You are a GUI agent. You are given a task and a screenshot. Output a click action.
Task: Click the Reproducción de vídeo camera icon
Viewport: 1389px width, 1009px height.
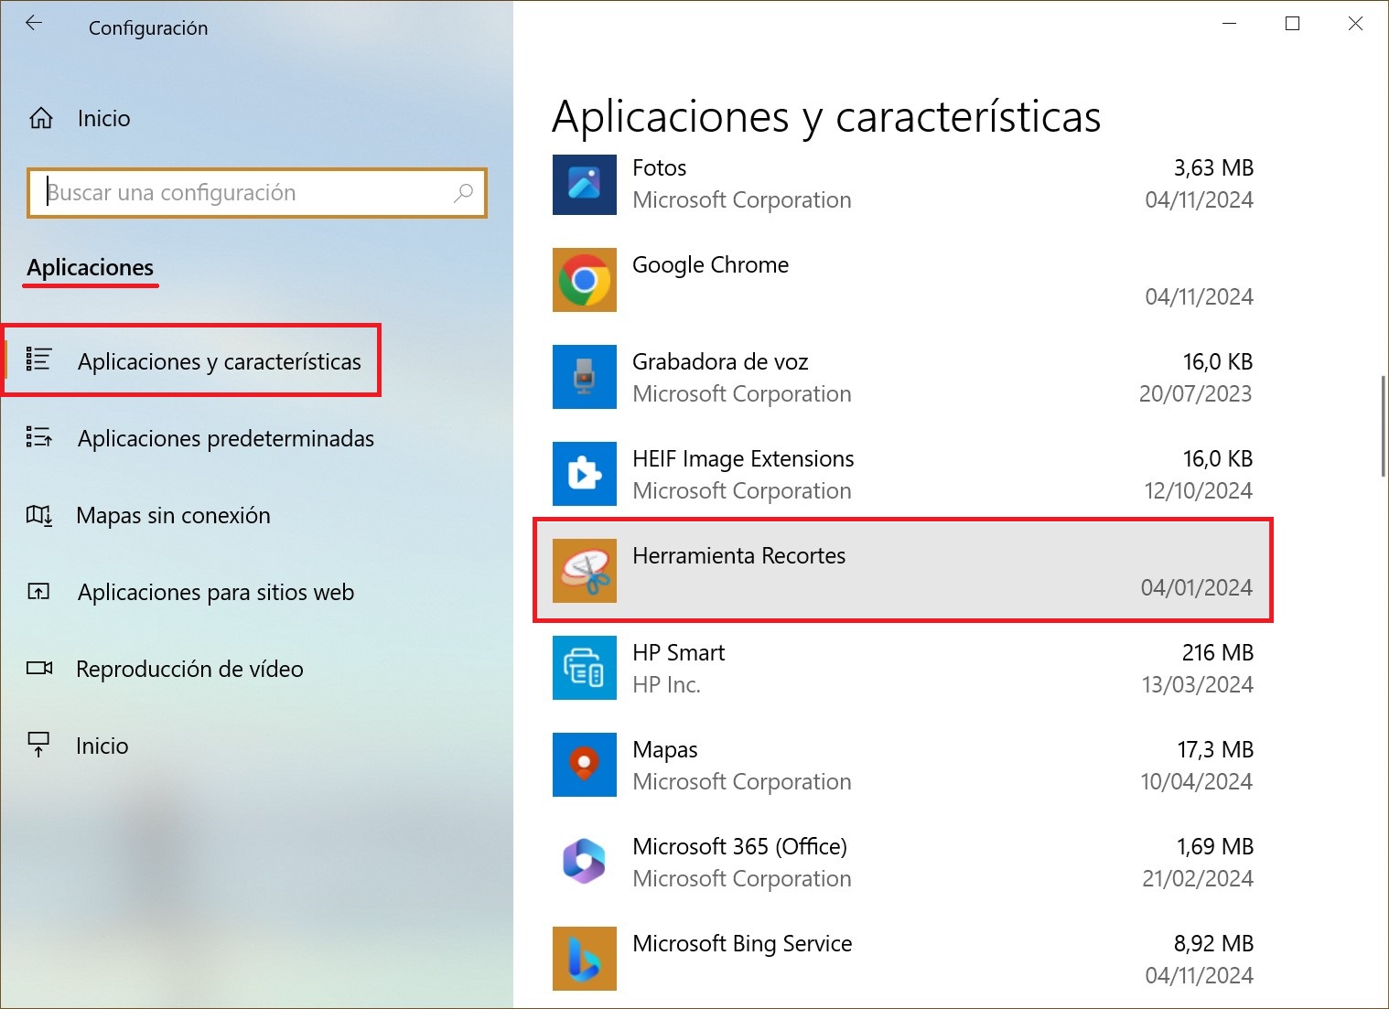click(39, 668)
